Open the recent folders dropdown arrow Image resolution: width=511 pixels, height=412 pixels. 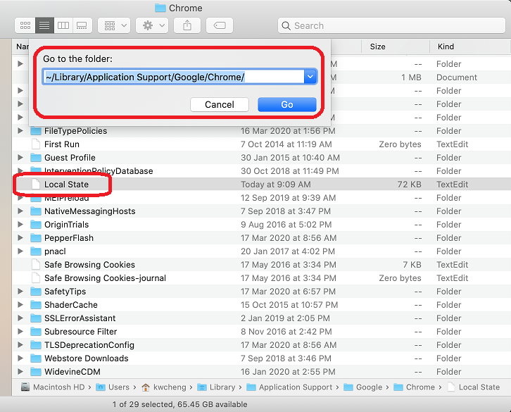click(310, 77)
